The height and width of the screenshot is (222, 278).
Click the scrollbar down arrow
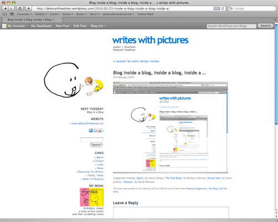pos(276,216)
